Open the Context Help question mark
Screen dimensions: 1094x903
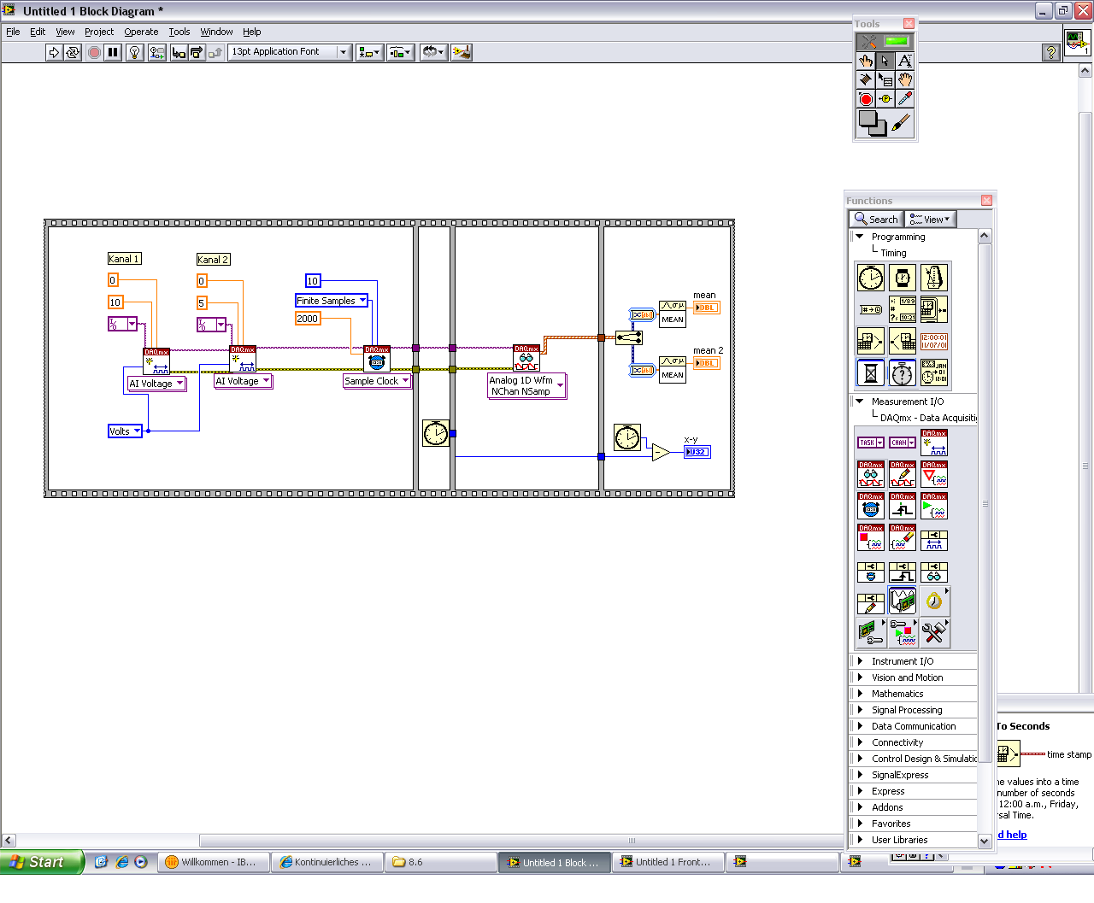(x=1051, y=52)
